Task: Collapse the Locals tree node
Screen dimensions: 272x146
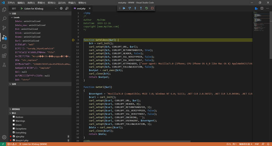Action: [12, 17]
